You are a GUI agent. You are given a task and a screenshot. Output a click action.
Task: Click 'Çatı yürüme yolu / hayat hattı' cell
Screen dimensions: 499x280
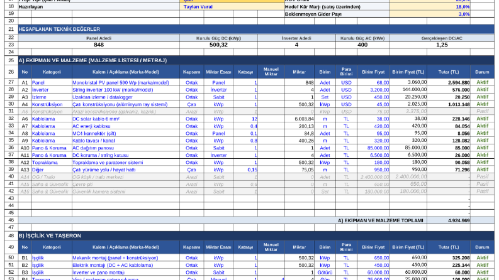[126, 170]
